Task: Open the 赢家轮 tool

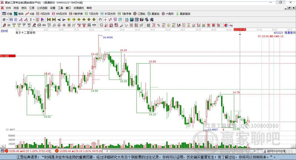Action: click(x=153, y=14)
